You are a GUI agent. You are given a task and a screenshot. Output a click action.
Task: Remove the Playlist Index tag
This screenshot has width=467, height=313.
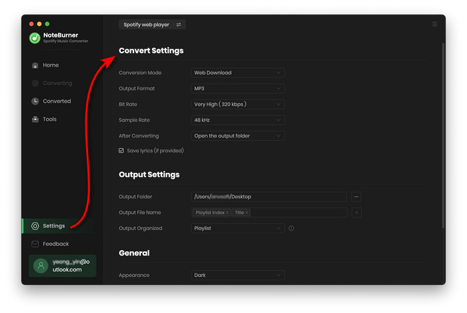point(227,213)
